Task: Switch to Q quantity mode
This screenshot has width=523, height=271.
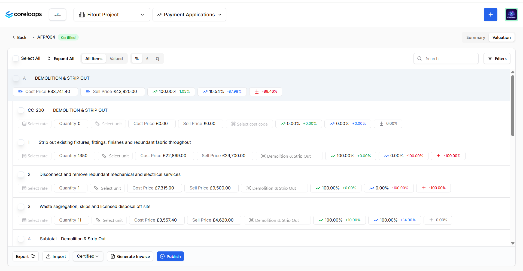Action: click(157, 58)
